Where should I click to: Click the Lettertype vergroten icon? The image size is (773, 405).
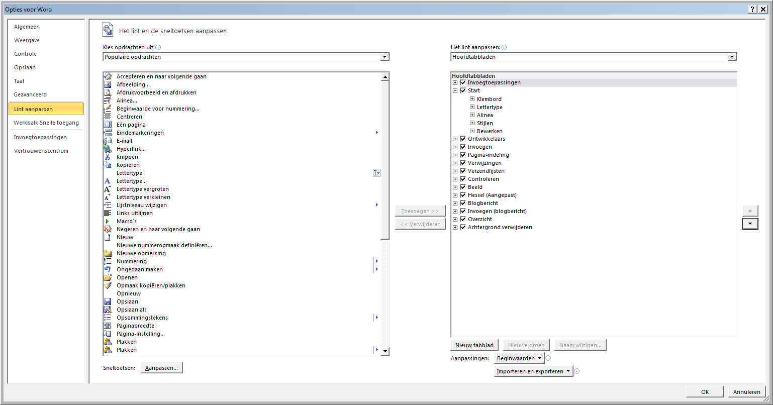click(107, 189)
